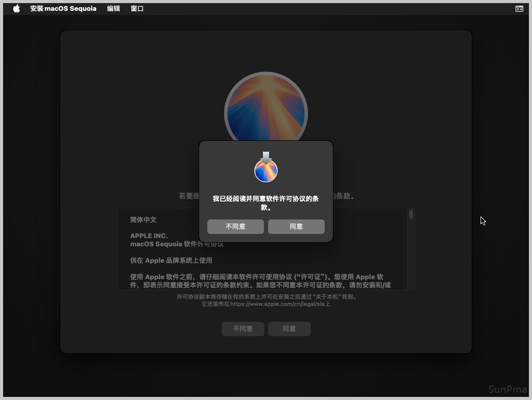Screen dimensions: 532x400
Task: Click the 供在 Apple 品牌系统上使用 line
Action: click(171, 261)
